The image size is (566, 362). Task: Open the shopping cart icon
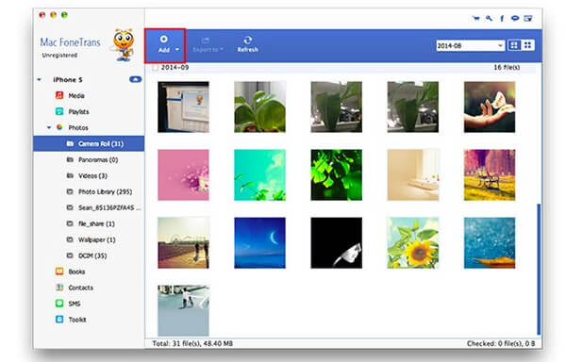[x=476, y=18]
